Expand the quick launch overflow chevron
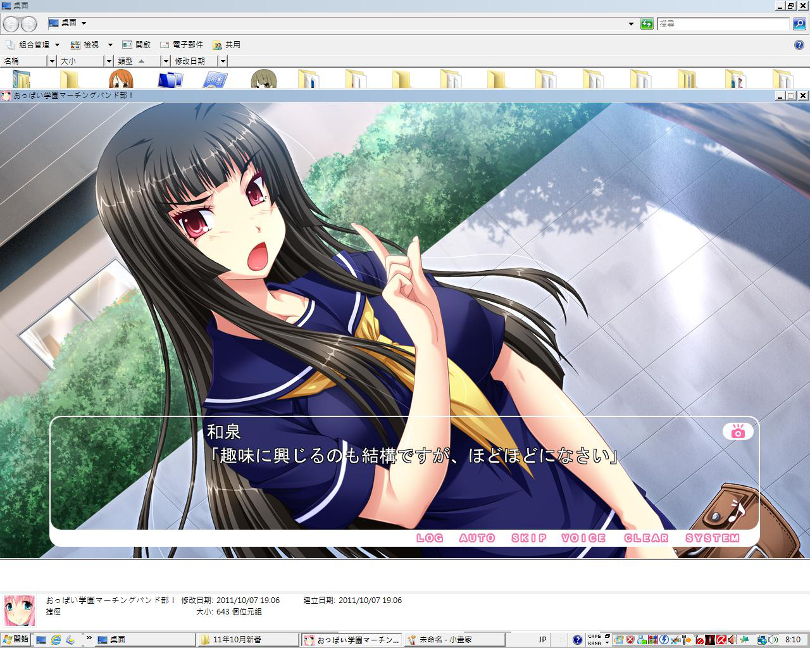Image resolution: width=810 pixels, height=648 pixels. click(89, 638)
